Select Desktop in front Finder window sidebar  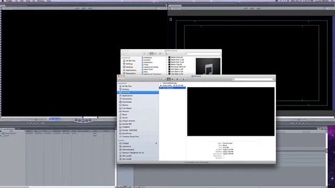(x=138, y=92)
